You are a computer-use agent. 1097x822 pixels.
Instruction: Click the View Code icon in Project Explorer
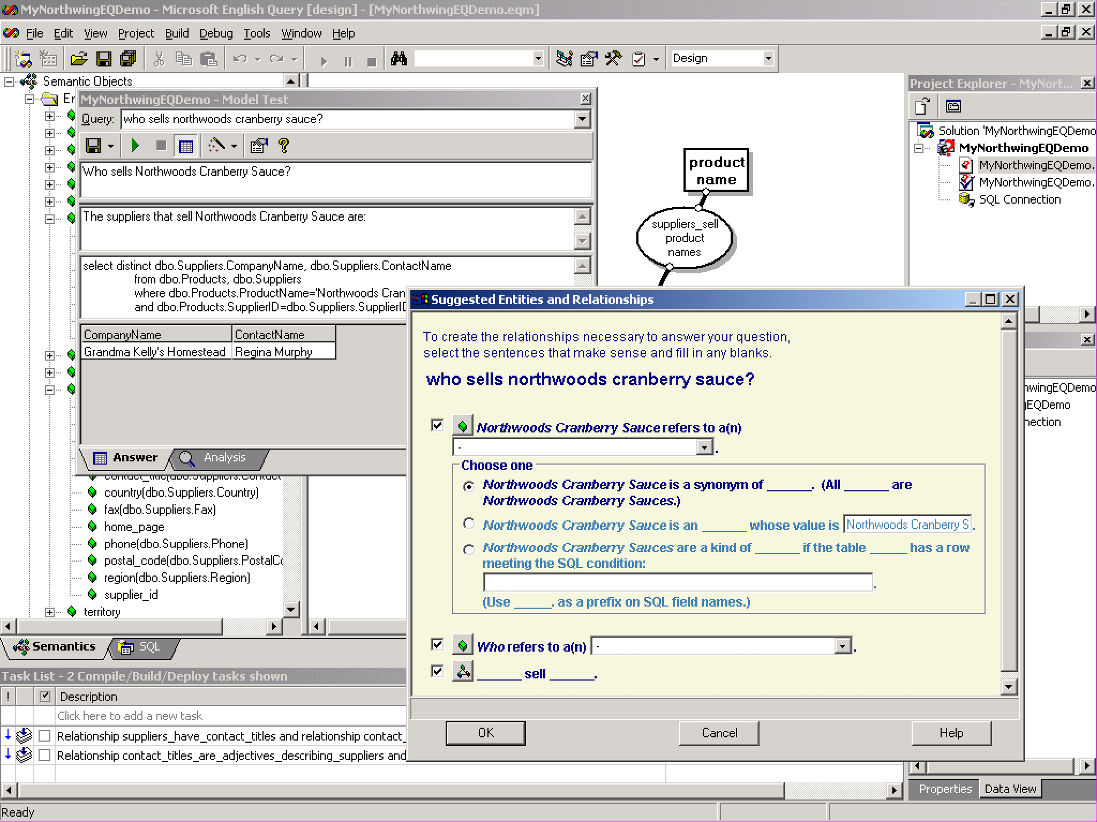[x=922, y=106]
